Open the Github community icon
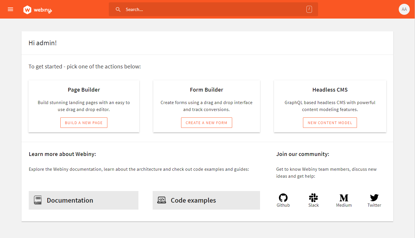 pyautogui.click(x=283, y=197)
